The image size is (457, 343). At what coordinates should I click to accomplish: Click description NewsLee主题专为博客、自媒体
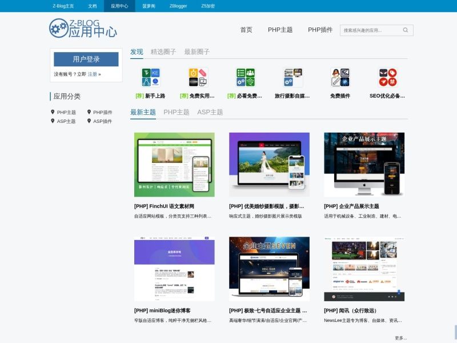click(363, 320)
